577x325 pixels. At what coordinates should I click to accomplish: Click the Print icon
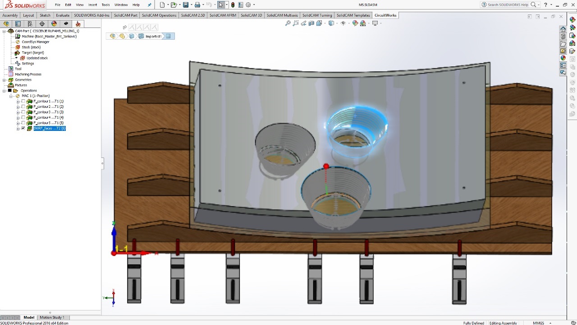pos(197,5)
